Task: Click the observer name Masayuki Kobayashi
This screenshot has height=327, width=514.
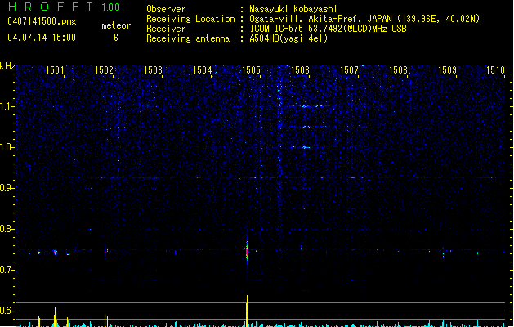Action: pos(293,9)
